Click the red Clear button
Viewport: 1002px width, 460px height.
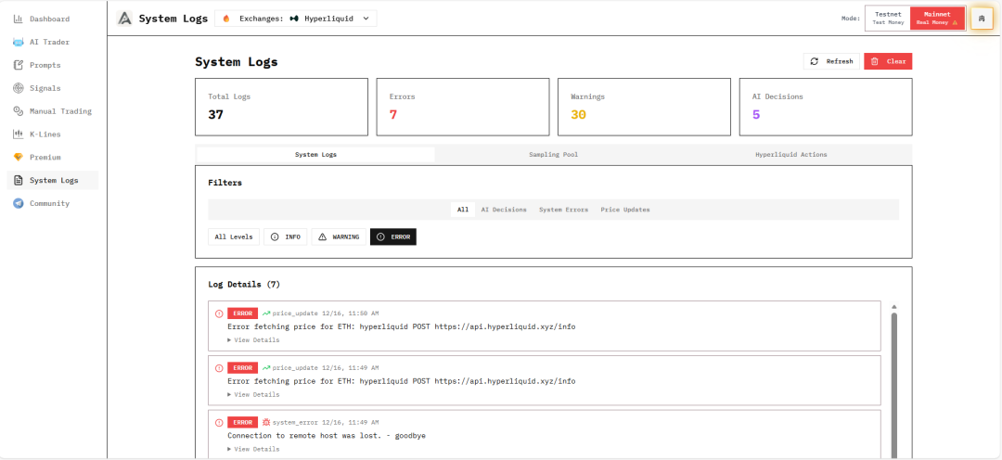pos(888,61)
